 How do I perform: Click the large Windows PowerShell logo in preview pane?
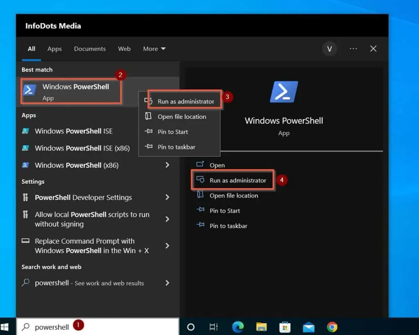click(284, 92)
